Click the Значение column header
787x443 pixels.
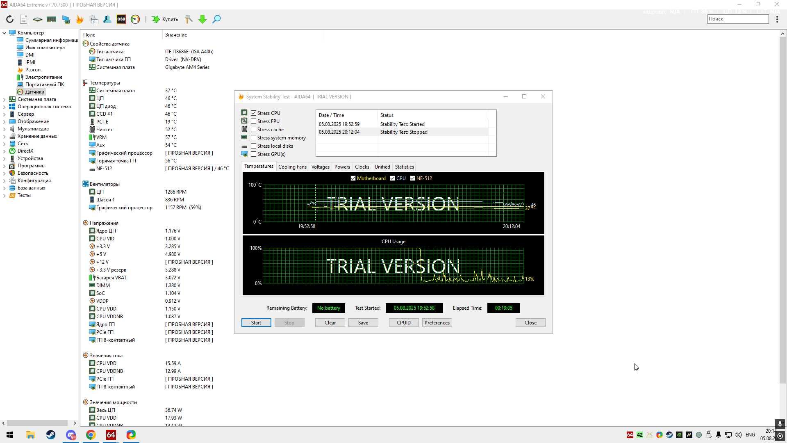tap(242, 35)
